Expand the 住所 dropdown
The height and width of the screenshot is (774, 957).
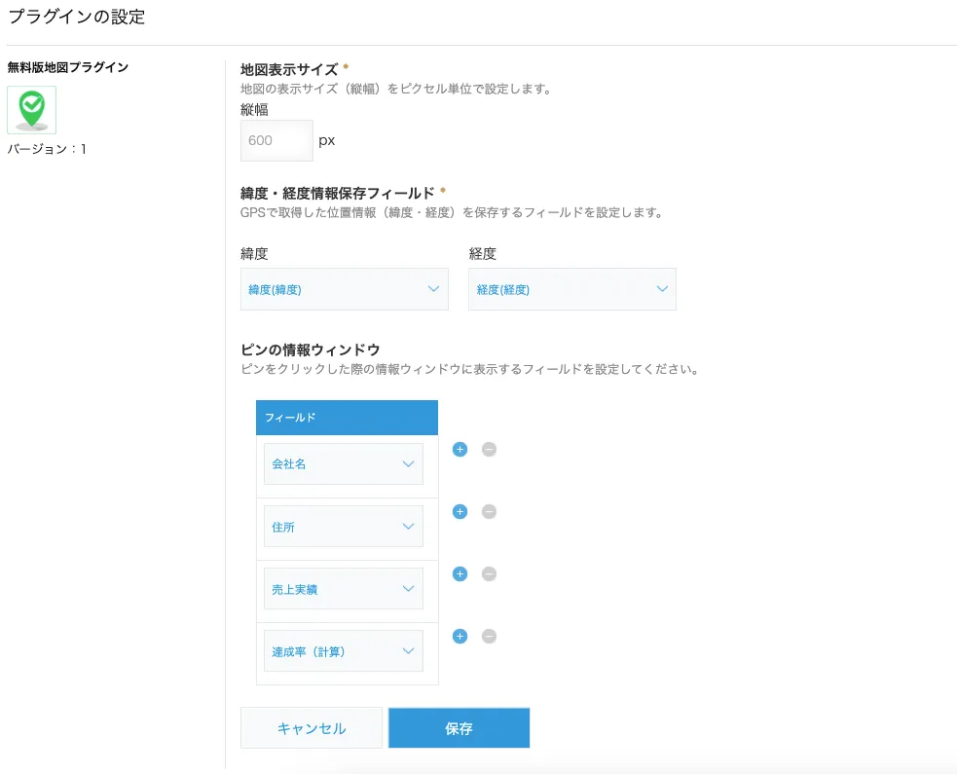click(x=343, y=527)
